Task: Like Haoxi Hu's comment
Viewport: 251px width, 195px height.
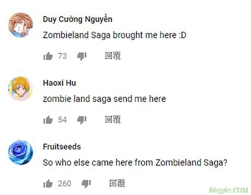Action: pos(48,120)
